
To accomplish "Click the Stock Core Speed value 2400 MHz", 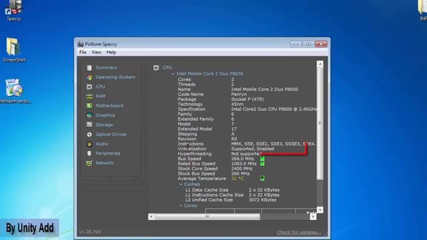I will pyautogui.click(x=242, y=169).
